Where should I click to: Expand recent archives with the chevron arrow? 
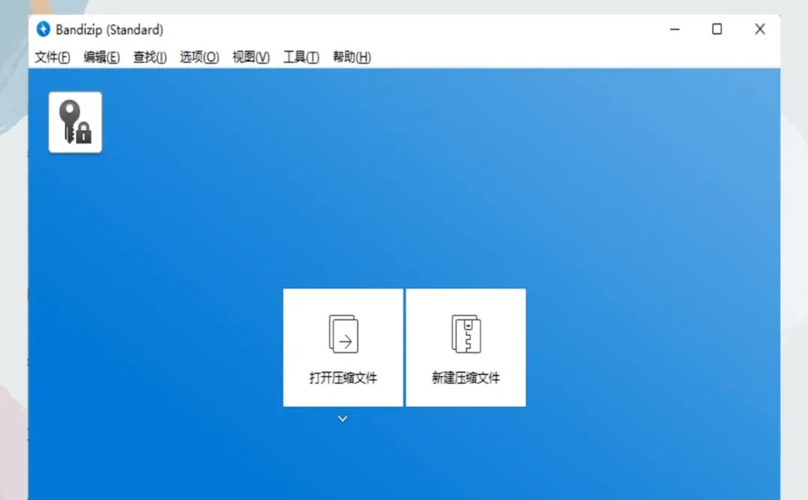(x=343, y=418)
